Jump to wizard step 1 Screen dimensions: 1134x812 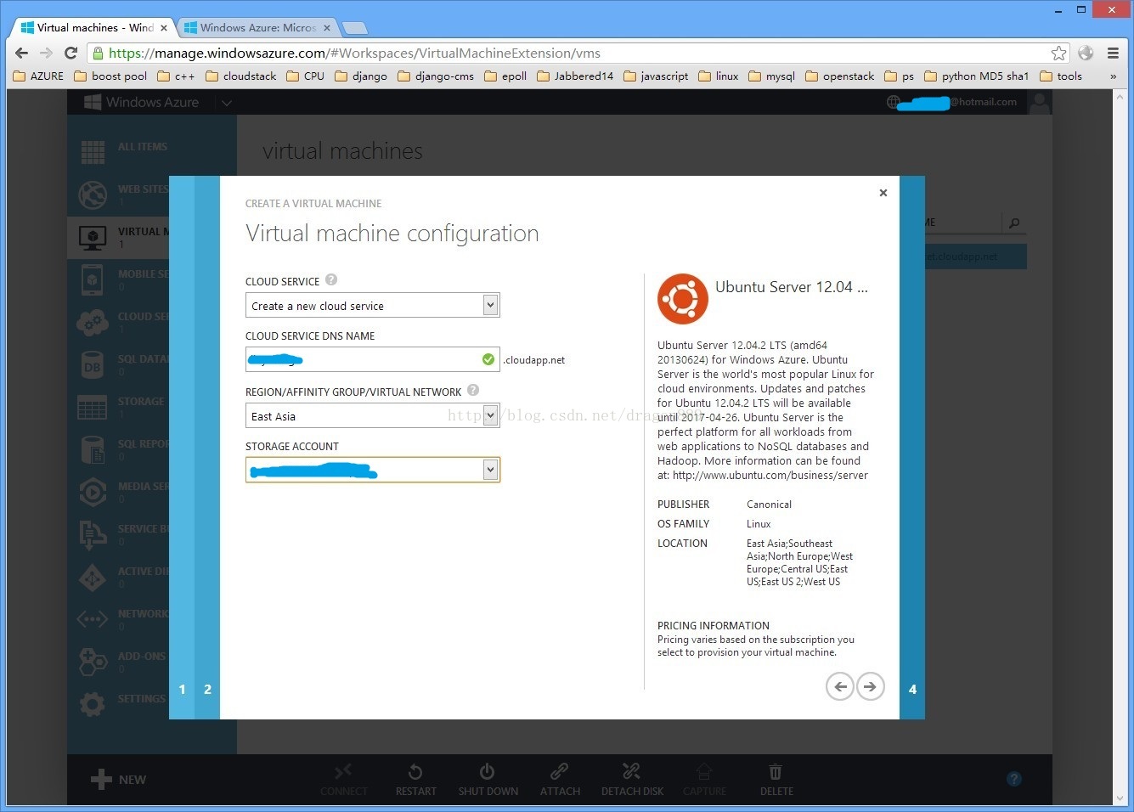[182, 689]
